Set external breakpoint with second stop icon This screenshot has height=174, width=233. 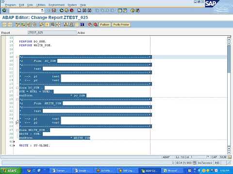(96, 25)
